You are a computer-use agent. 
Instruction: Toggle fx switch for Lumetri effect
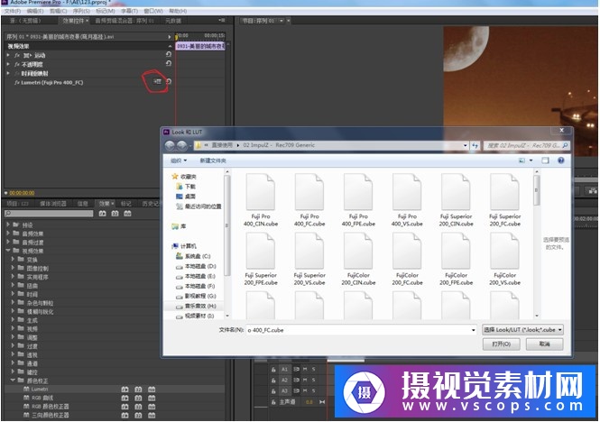(x=17, y=82)
